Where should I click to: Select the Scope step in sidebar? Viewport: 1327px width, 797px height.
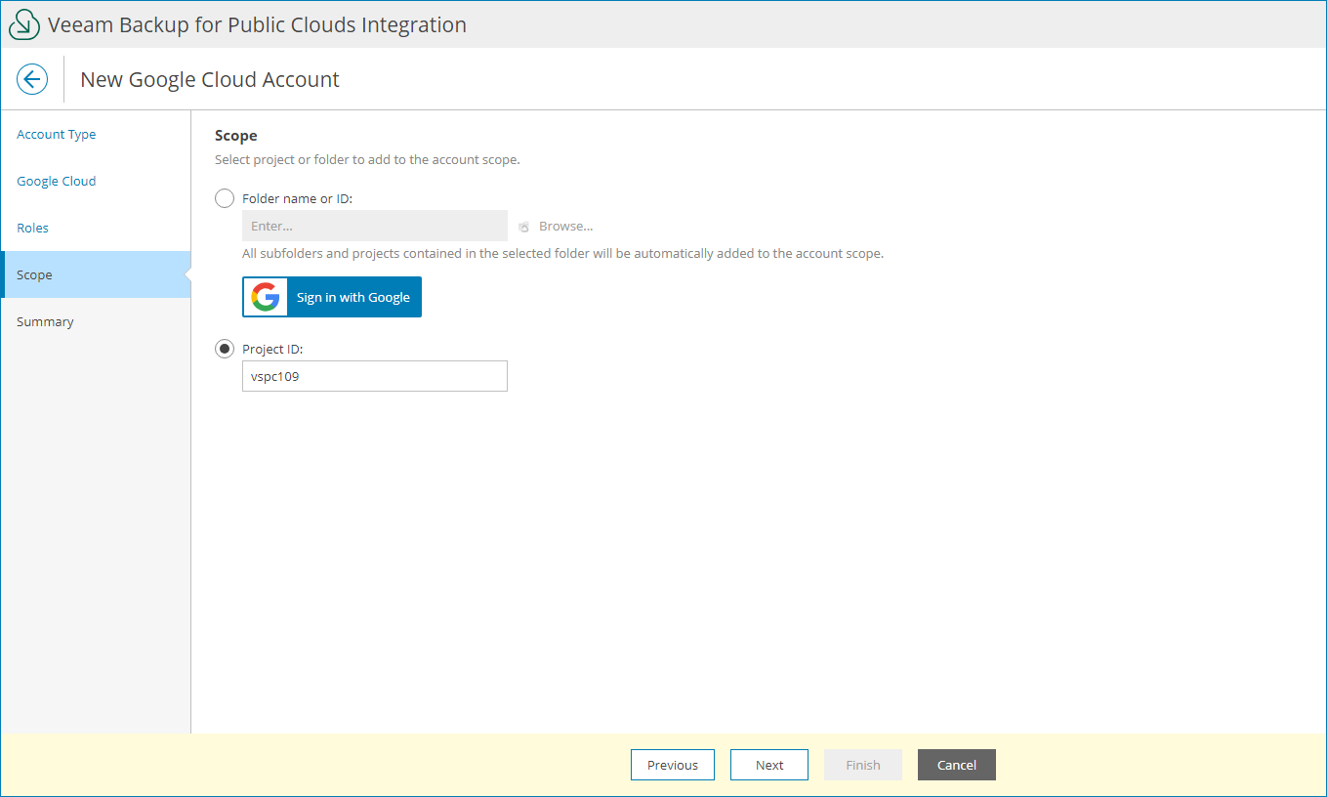pyautogui.click(x=35, y=274)
